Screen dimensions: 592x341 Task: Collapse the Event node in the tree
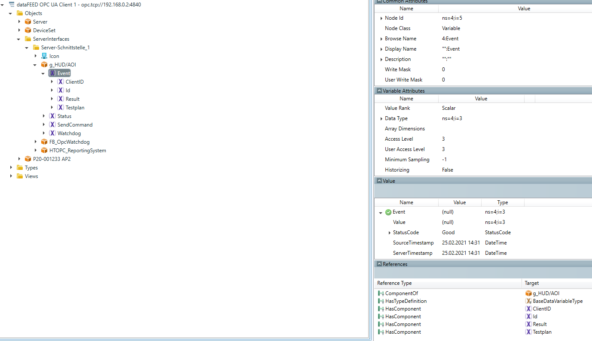43,73
